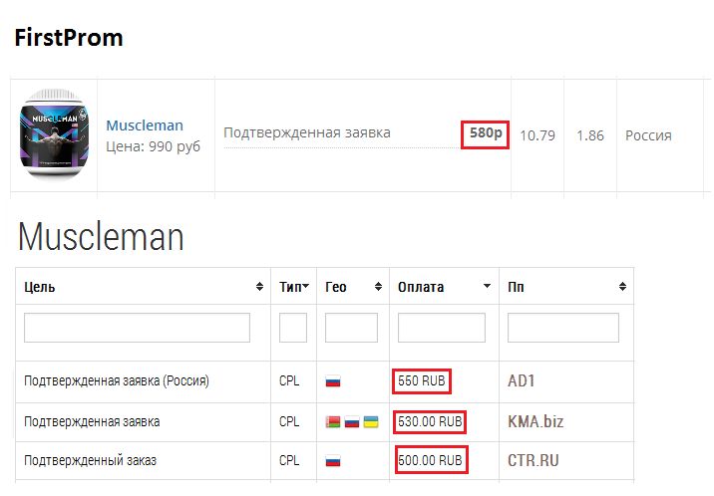Click CPL type in CTR.RU row
The image size is (714, 496).
289,460
